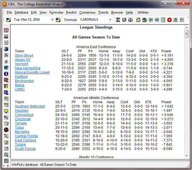Image resolution: width=192 pixels, height=170 pixels.
Task: Click the vertical scrollbar down arrow
Action: [186, 156]
